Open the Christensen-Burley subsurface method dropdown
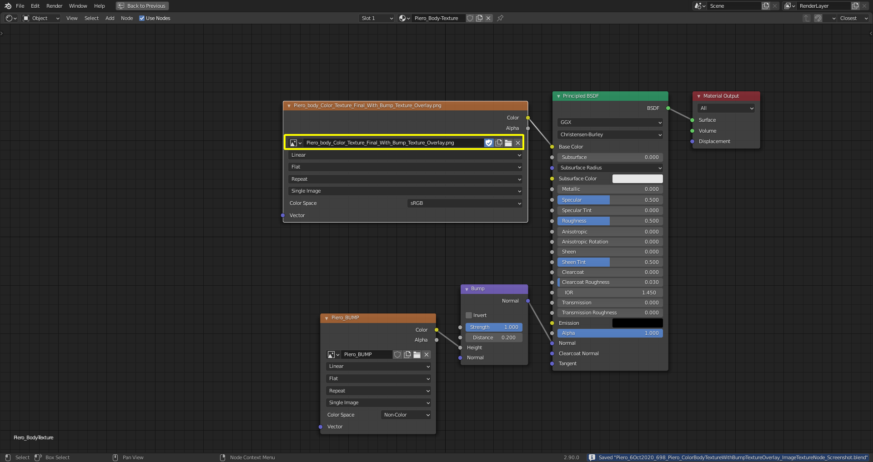873x462 pixels. coord(610,134)
